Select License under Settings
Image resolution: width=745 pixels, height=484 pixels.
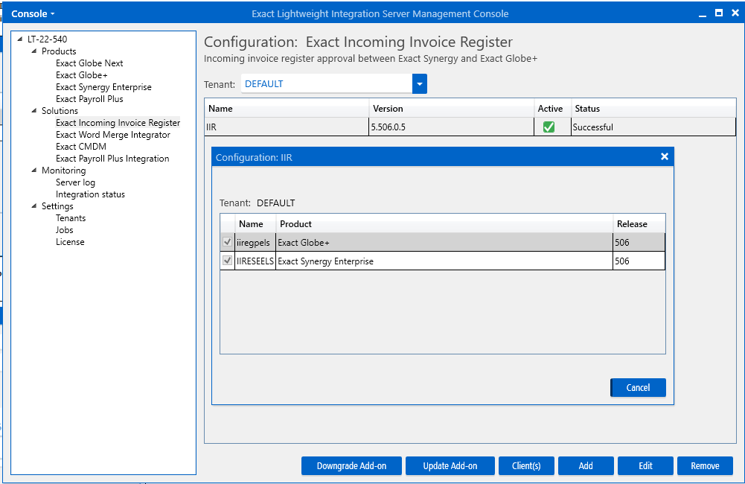point(70,242)
